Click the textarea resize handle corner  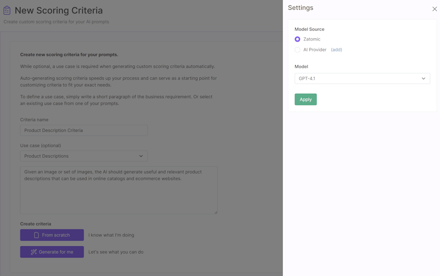[216, 212]
